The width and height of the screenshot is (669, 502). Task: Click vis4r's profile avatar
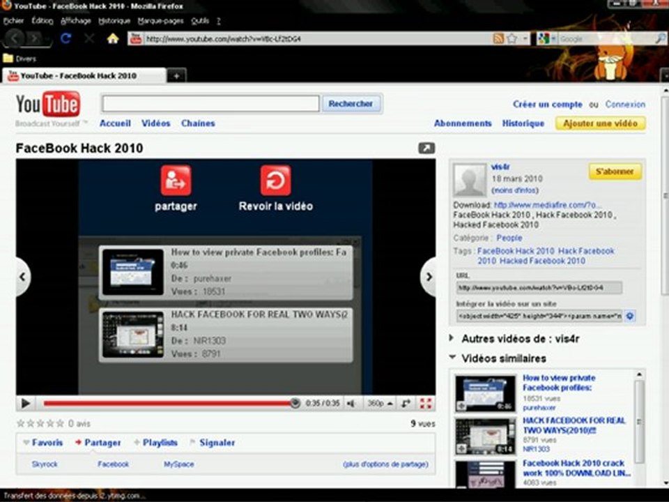pos(470,180)
